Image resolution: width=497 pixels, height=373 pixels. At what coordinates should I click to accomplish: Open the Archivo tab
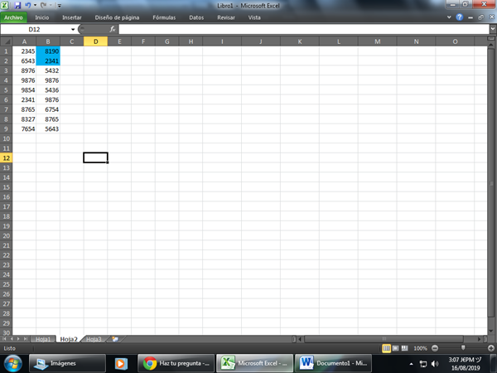[13, 17]
